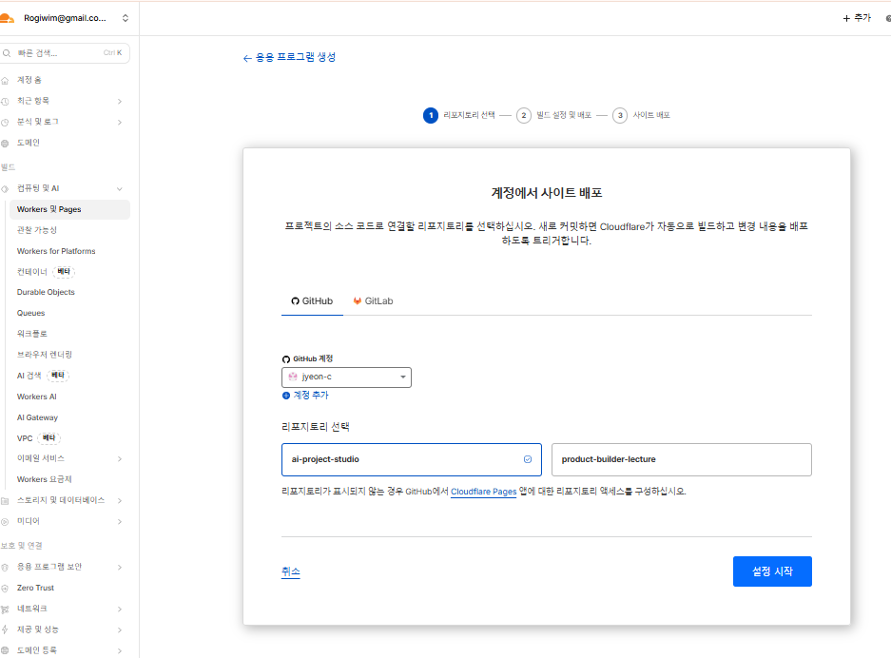Image resolution: width=891 pixels, height=658 pixels.
Task: Click the quick search input field
Action: pos(65,53)
